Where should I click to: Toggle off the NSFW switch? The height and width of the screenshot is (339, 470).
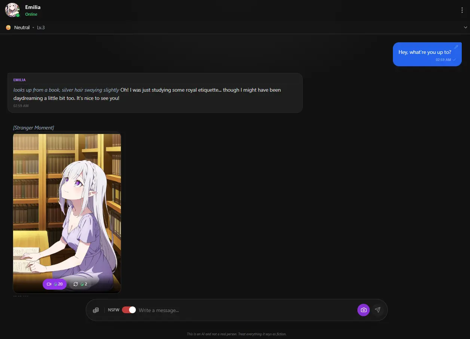coord(129,310)
